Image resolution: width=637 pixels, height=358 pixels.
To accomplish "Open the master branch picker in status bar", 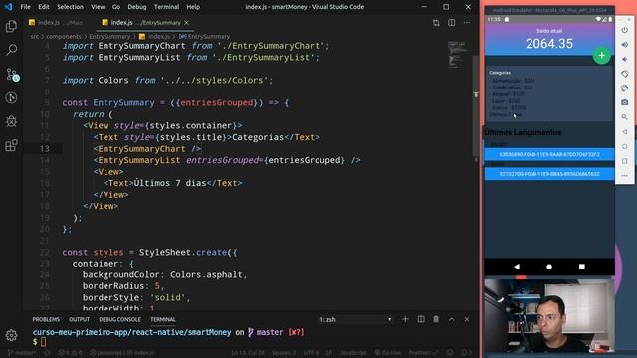I will pyautogui.click(x=22, y=353).
